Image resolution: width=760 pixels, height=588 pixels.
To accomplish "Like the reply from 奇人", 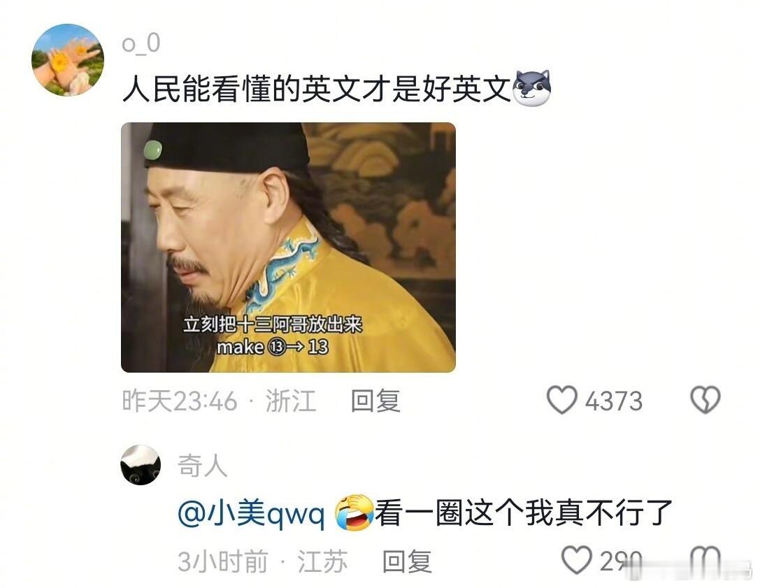I will click(x=576, y=561).
